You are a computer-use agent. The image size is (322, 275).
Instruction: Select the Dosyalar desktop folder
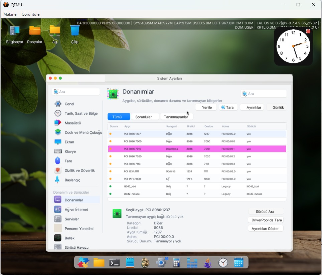pos(35,35)
